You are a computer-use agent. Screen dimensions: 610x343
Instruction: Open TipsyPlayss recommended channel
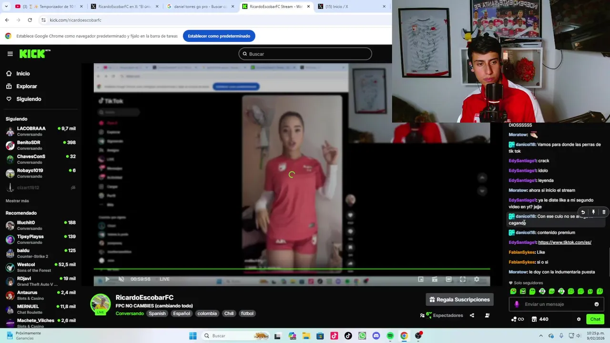pyautogui.click(x=41, y=239)
